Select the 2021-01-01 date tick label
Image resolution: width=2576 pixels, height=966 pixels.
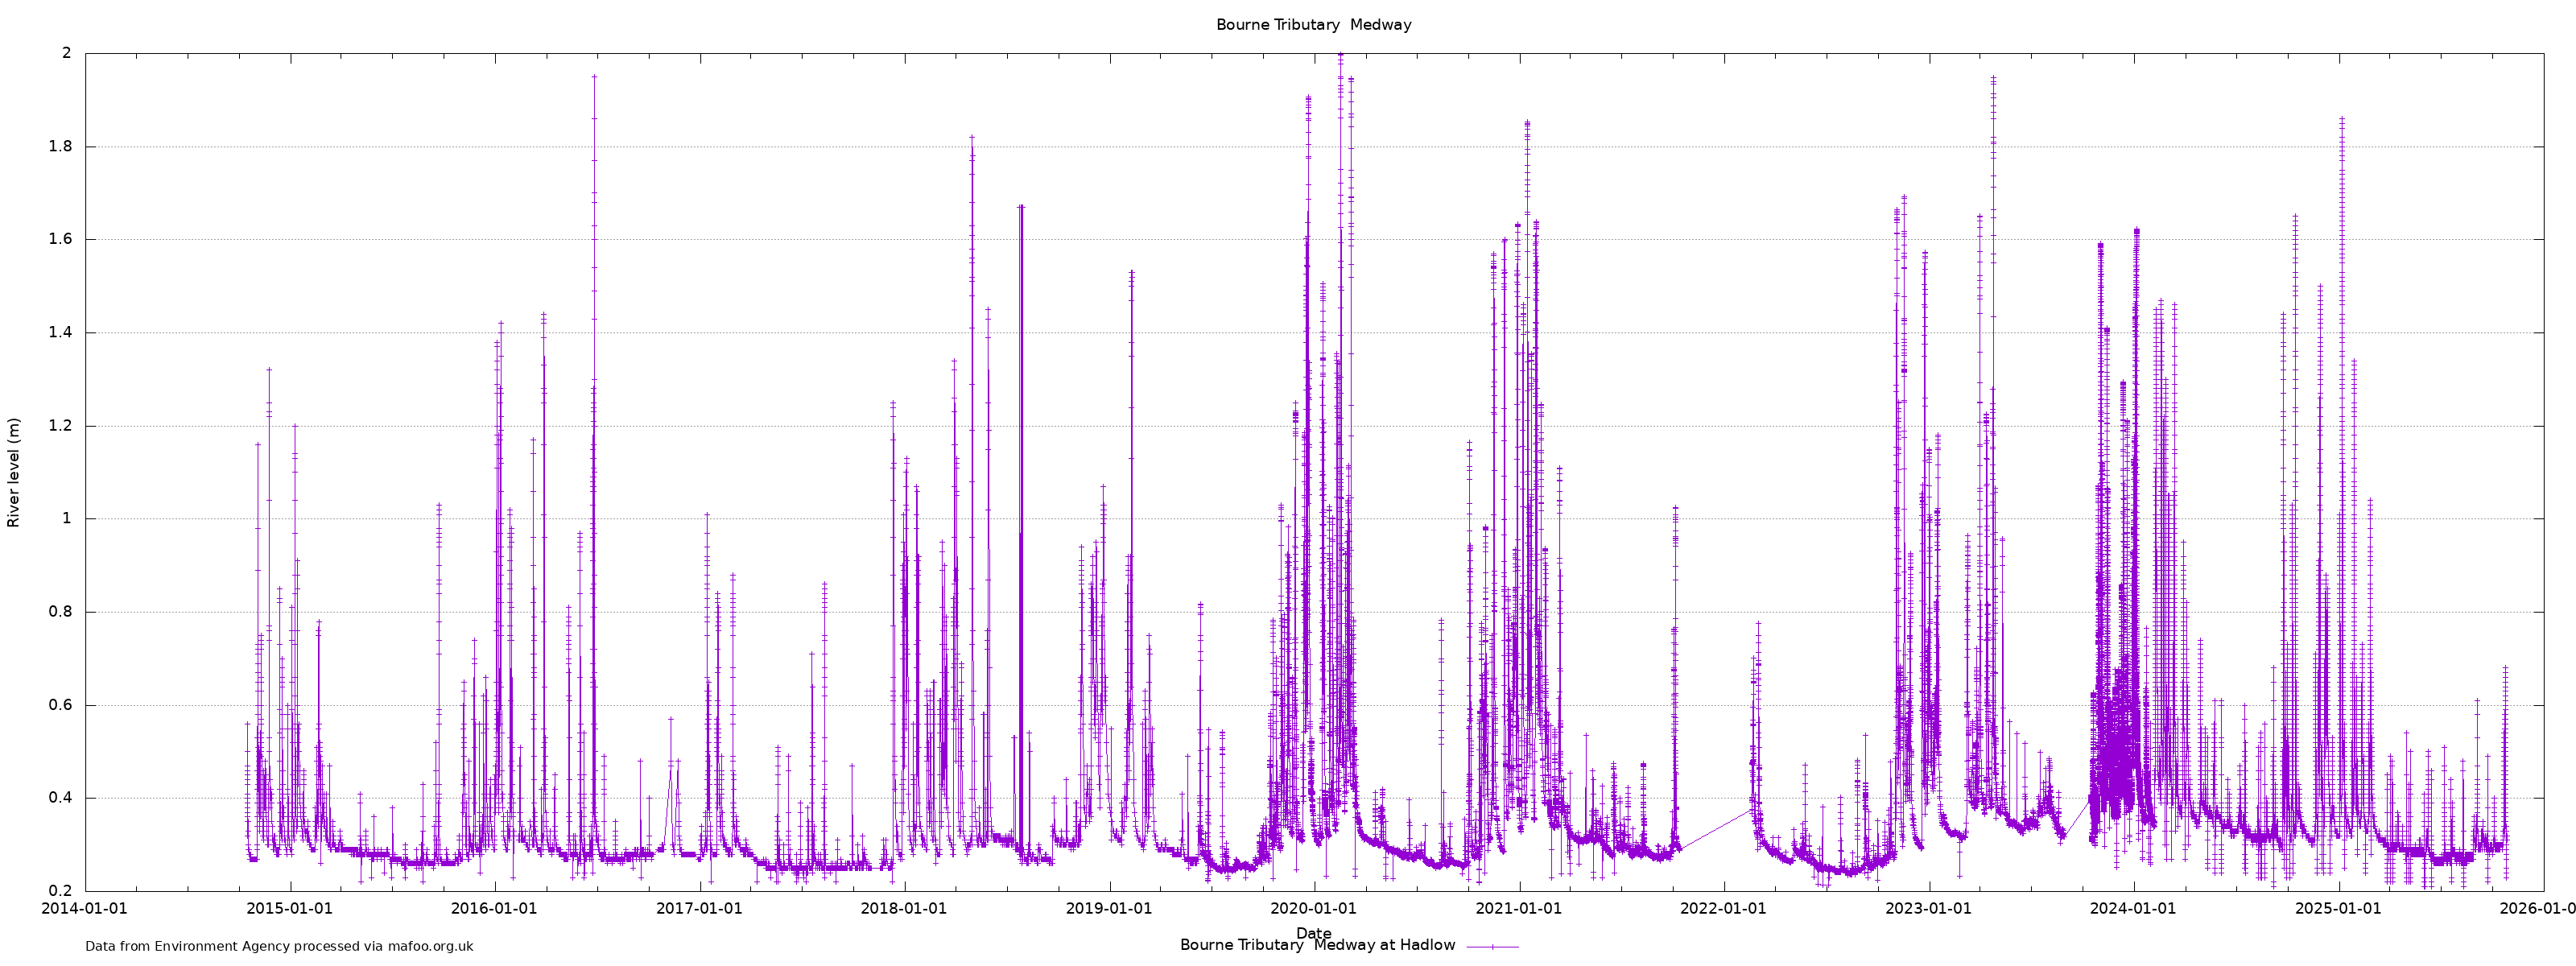coord(1518,909)
